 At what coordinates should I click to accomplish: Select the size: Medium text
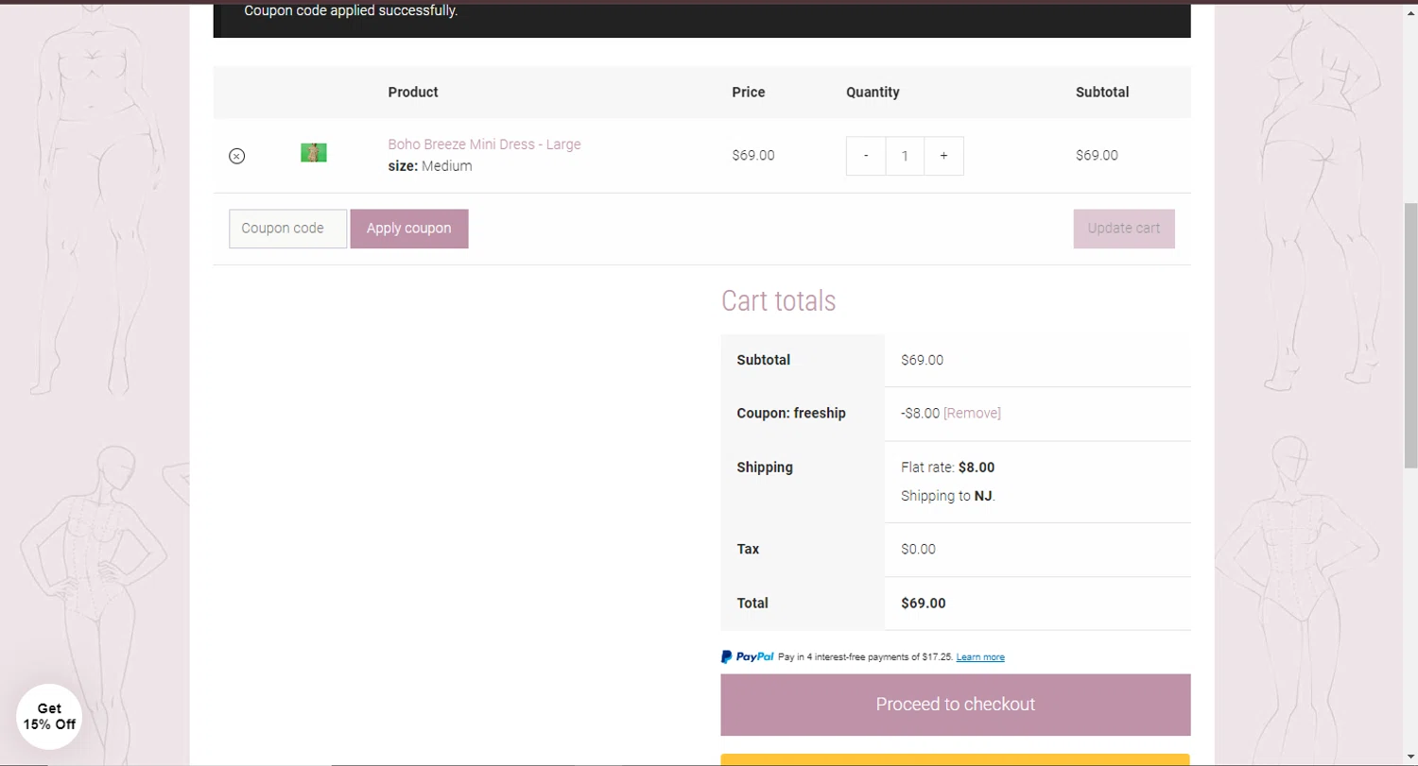pos(430,166)
